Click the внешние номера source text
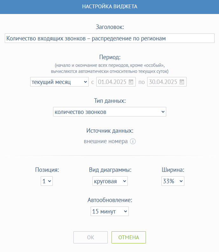The height and width of the screenshot is (252, 219). (106, 141)
